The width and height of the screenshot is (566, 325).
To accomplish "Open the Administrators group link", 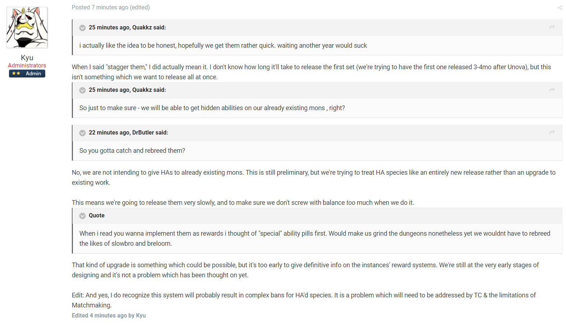I will (x=27, y=66).
